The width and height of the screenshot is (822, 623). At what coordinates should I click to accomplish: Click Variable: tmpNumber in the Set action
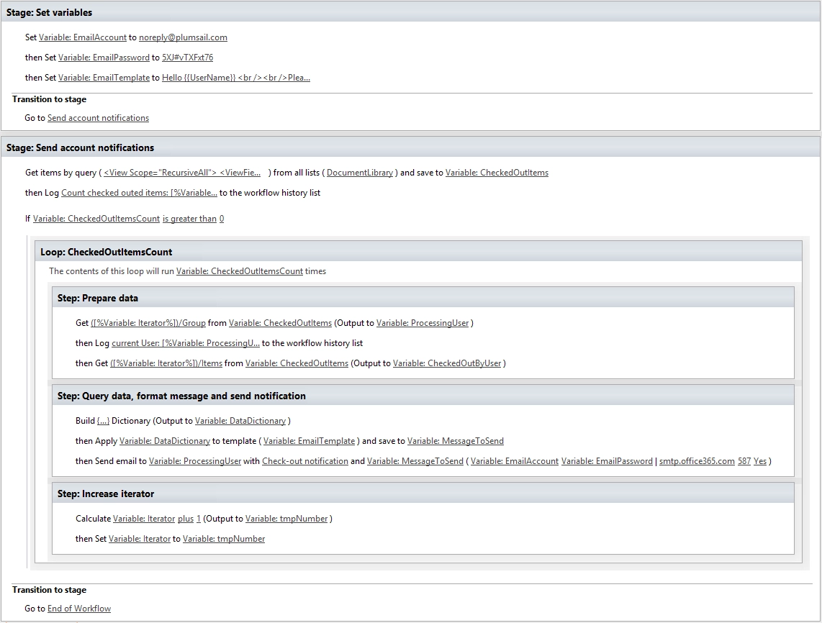pyautogui.click(x=224, y=539)
